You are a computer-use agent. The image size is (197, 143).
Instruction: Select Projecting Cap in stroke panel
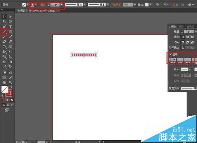click(x=192, y=37)
